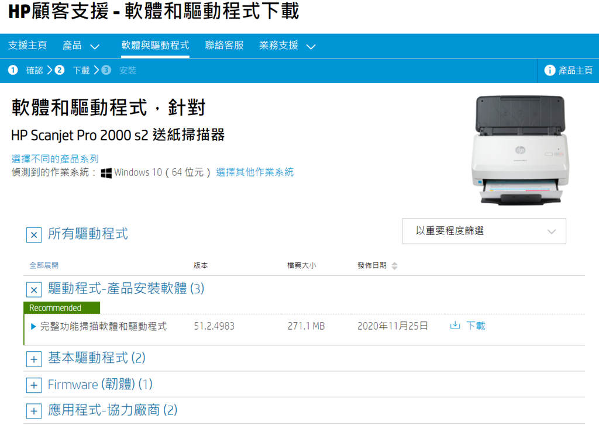The width and height of the screenshot is (599, 429).
Task: Click the Windows logo icon
Action: coord(106,173)
